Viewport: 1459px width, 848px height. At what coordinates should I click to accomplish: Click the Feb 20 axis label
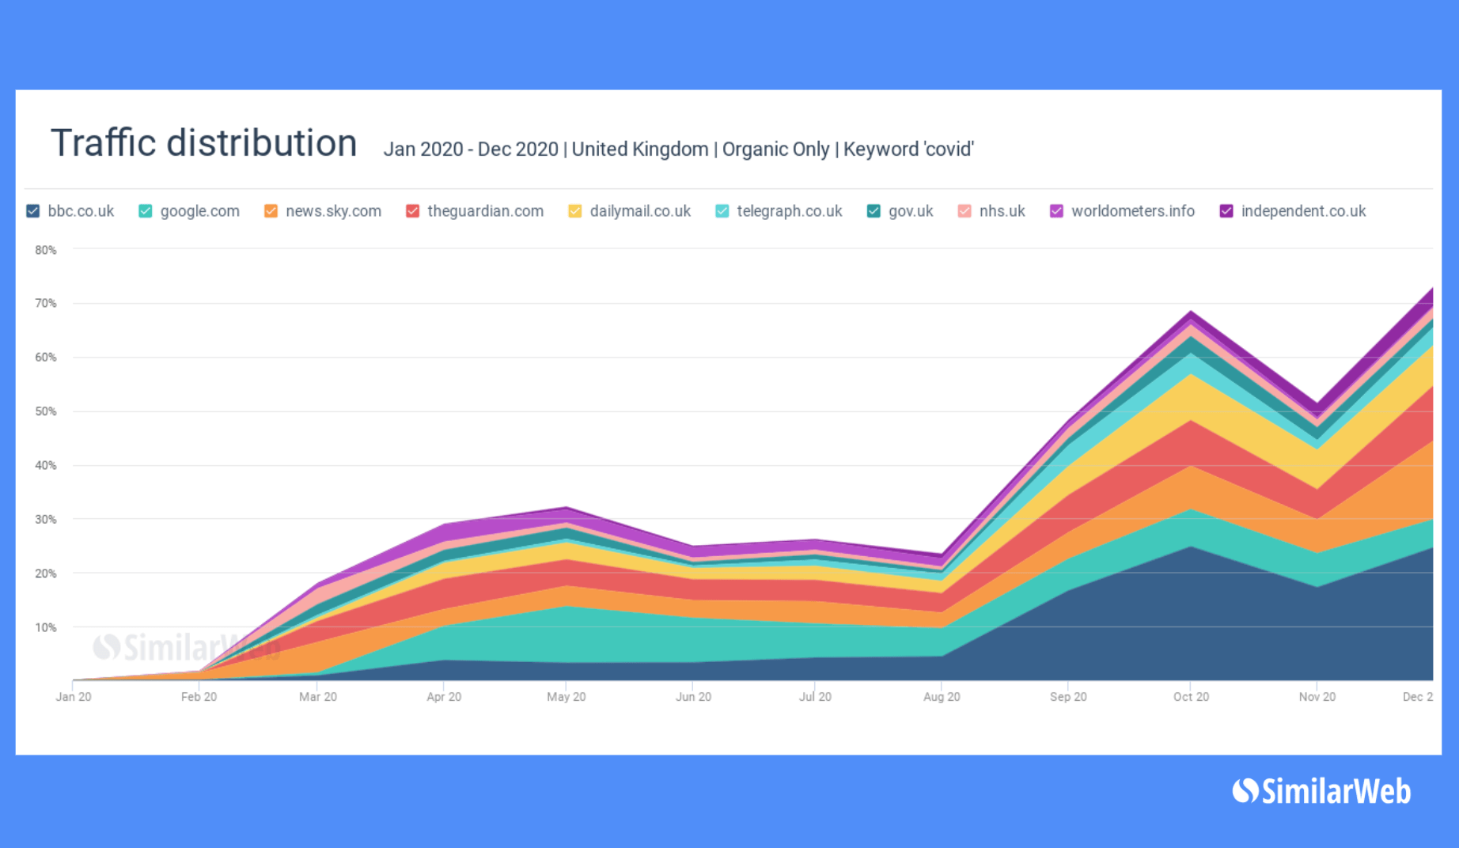(x=199, y=697)
